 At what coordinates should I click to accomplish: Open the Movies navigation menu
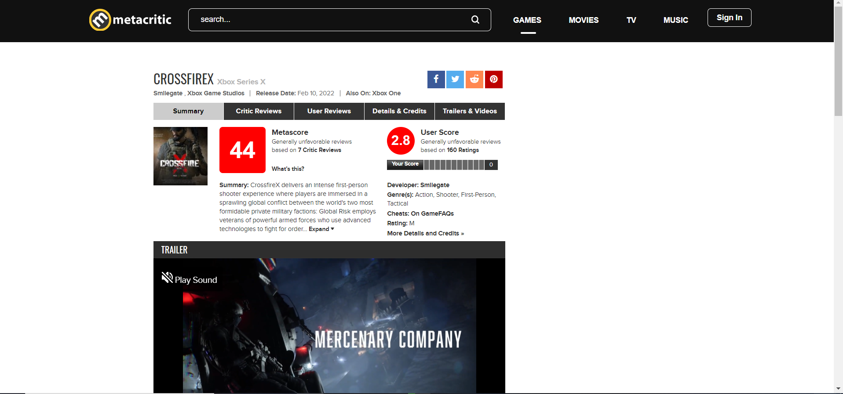click(x=584, y=20)
